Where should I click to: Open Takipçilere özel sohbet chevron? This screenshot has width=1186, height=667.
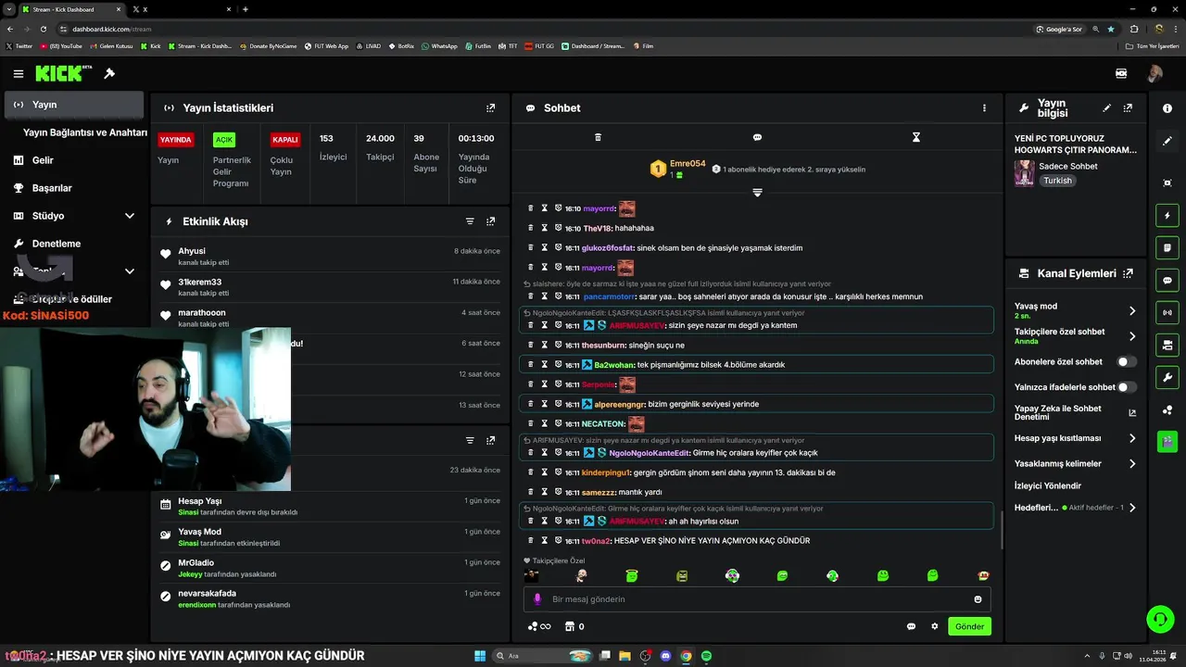point(1132,336)
